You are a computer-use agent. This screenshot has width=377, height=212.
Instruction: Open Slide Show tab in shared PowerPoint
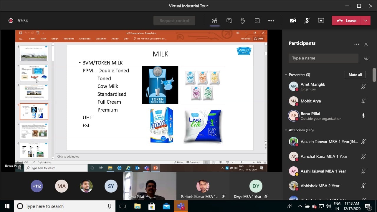click(101, 39)
